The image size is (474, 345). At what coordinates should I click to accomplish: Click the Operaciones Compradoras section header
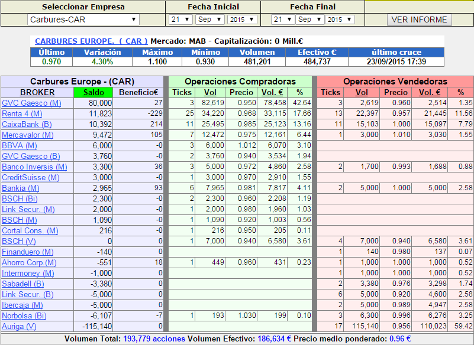click(x=240, y=82)
